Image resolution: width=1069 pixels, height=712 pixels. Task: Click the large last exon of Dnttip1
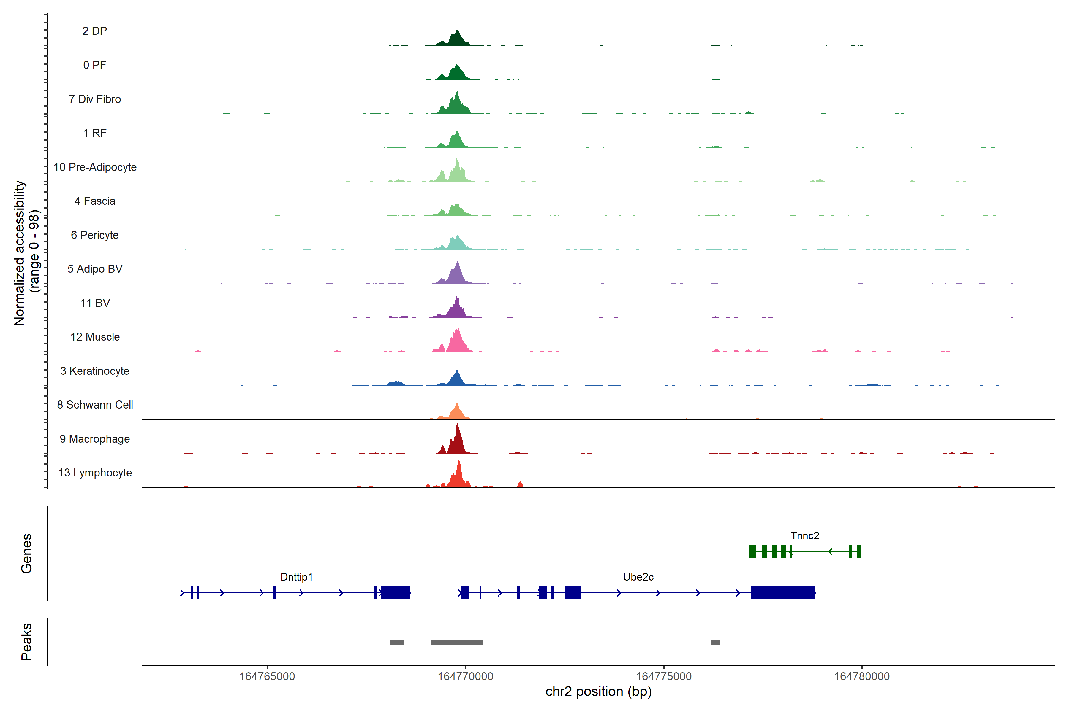395,592
